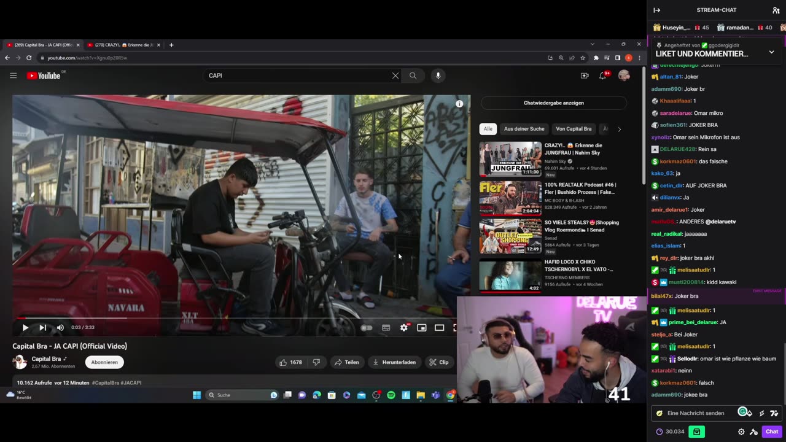Image resolution: width=786 pixels, height=442 pixels.
Task: Switch to the CRAZY!.. Erkenne browser tab
Action: point(123,45)
